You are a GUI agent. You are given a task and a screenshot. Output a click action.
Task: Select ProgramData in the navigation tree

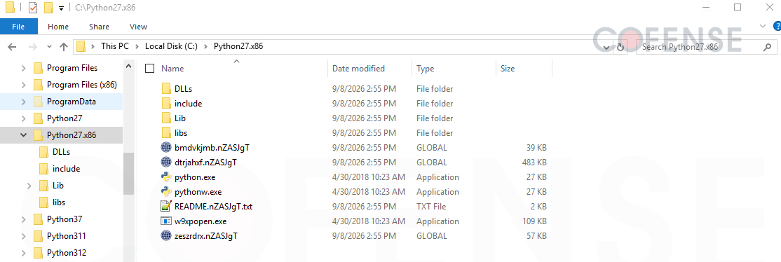(x=72, y=102)
